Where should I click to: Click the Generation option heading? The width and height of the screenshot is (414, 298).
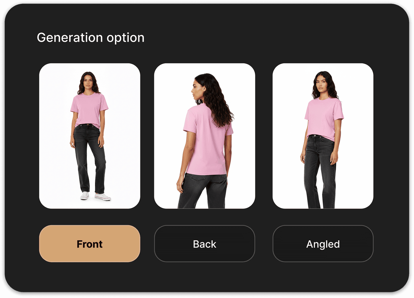[x=91, y=38]
